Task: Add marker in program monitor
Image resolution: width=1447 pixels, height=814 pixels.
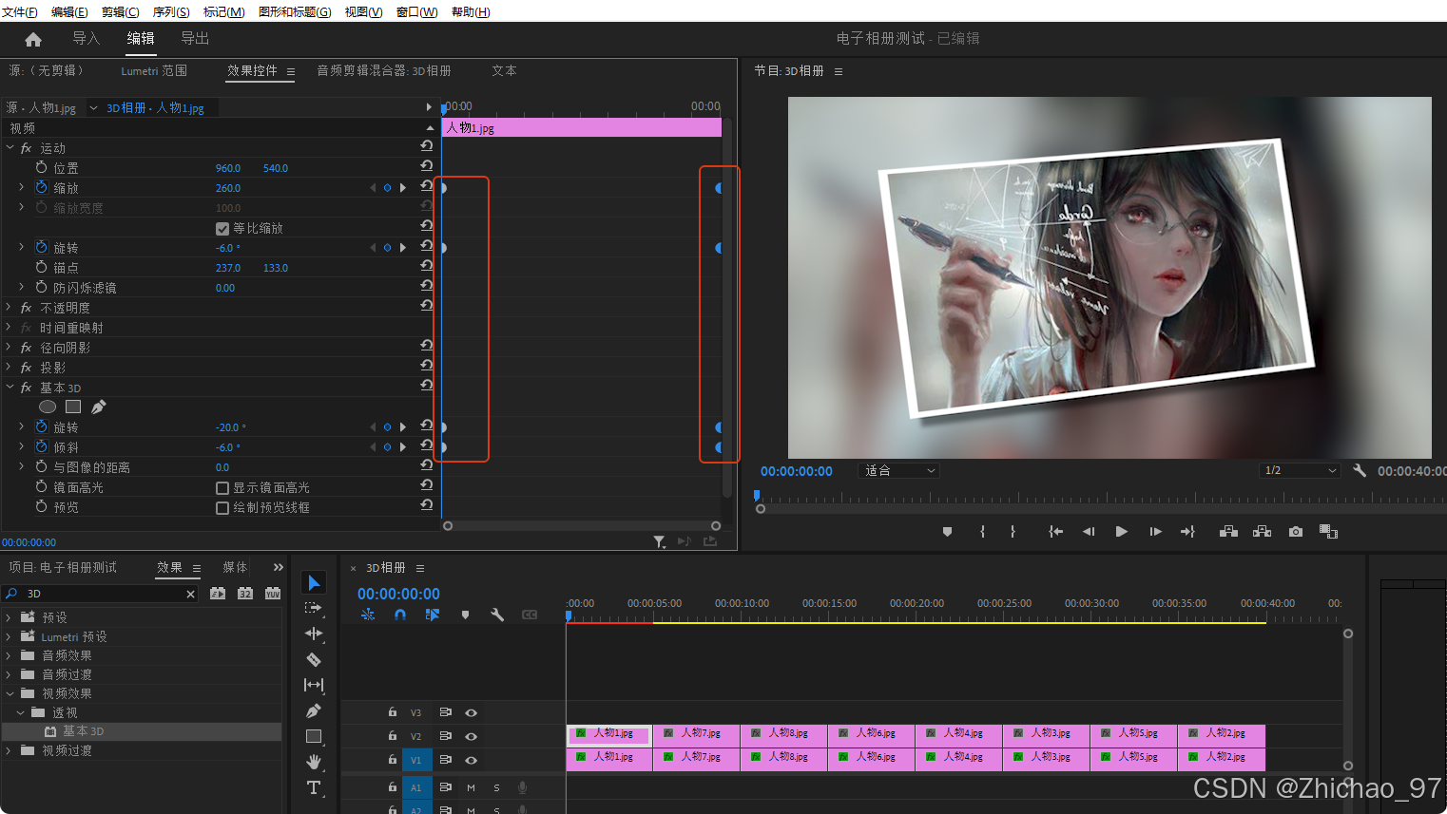Action: [947, 532]
